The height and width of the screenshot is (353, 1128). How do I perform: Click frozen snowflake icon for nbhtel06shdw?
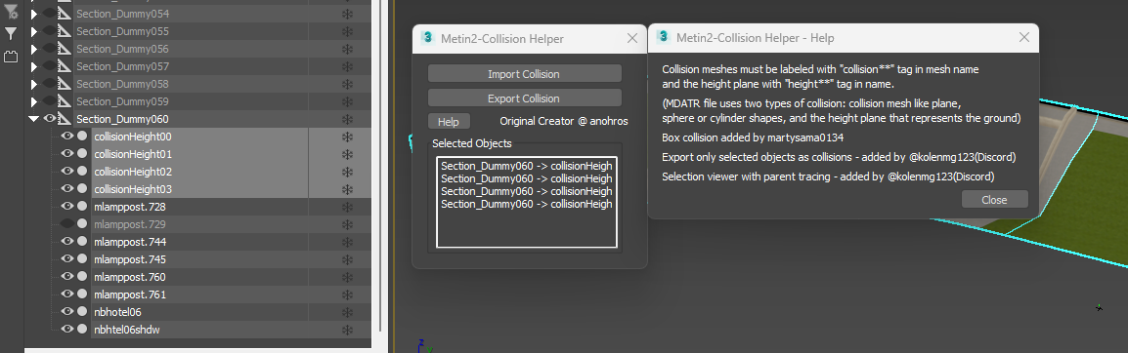pyautogui.click(x=347, y=330)
